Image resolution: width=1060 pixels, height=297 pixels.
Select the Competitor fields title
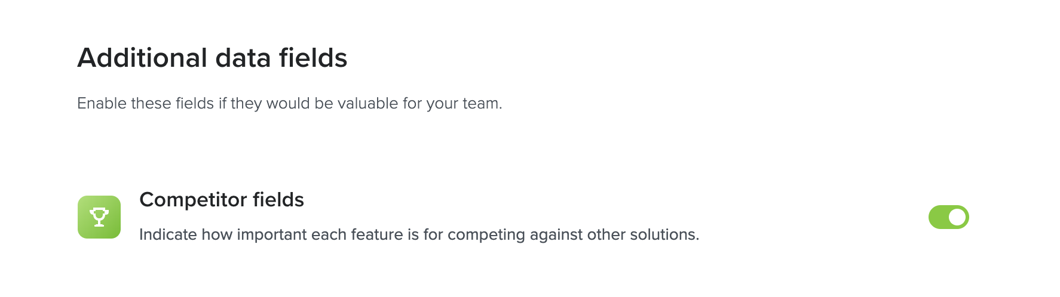[222, 199]
